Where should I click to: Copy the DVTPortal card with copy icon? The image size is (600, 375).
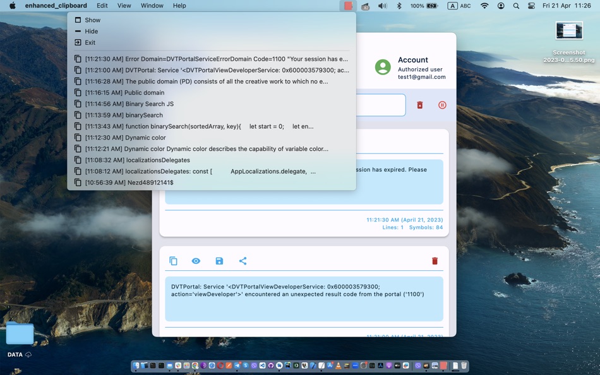point(173,261)
